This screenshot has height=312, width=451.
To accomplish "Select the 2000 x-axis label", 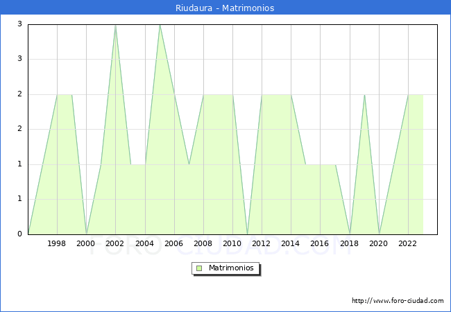I will point(85,243).
